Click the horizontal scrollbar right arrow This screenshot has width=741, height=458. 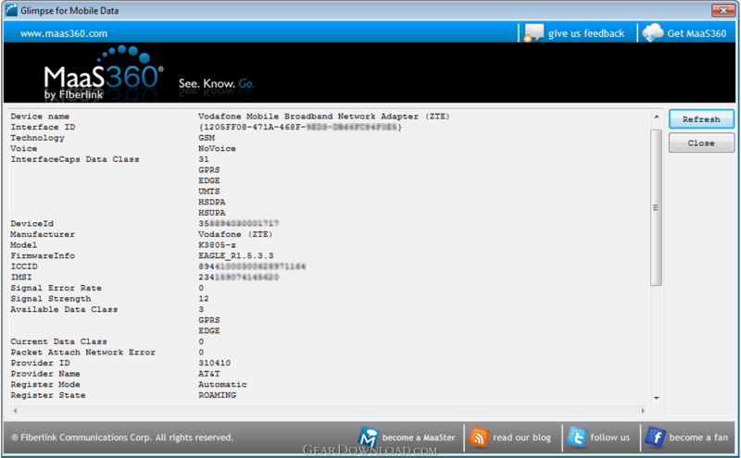point(643,411)
